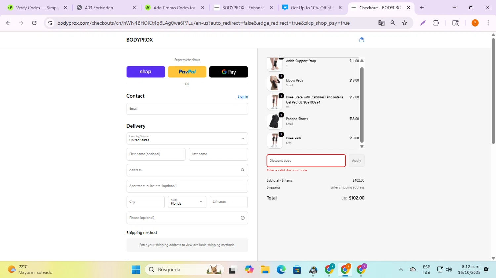Open Chrome's three-dot menu

(488, 23)
